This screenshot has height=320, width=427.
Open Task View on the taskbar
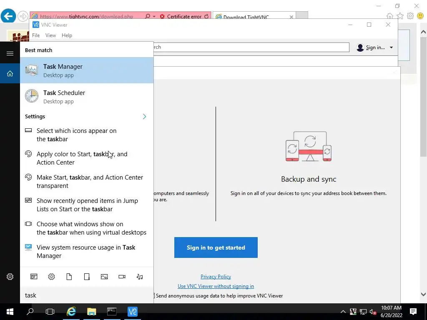click(x=50, y=312)
